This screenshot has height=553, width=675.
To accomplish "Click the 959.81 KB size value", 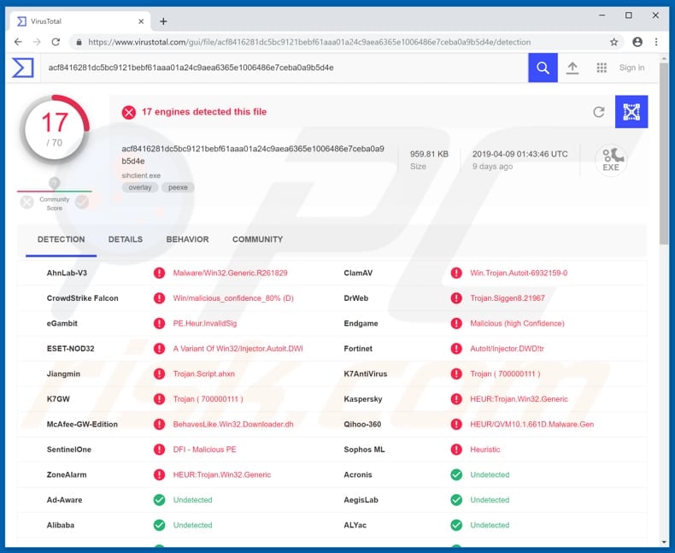I will click(429, 154).
